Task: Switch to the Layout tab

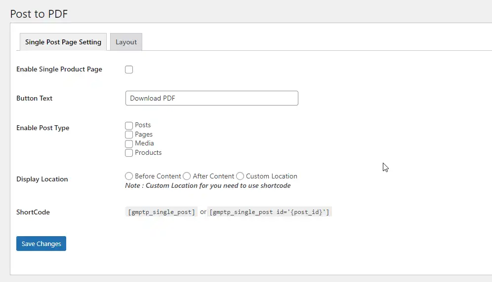Action: (x=126, y=42)
